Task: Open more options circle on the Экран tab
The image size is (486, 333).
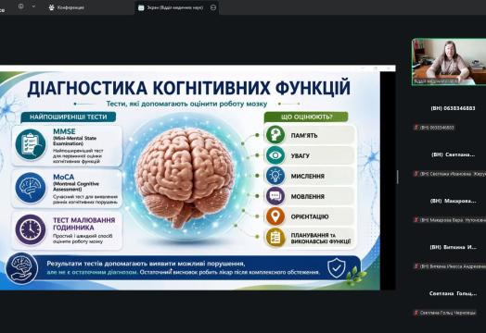Action: click(x=213, y=7)
